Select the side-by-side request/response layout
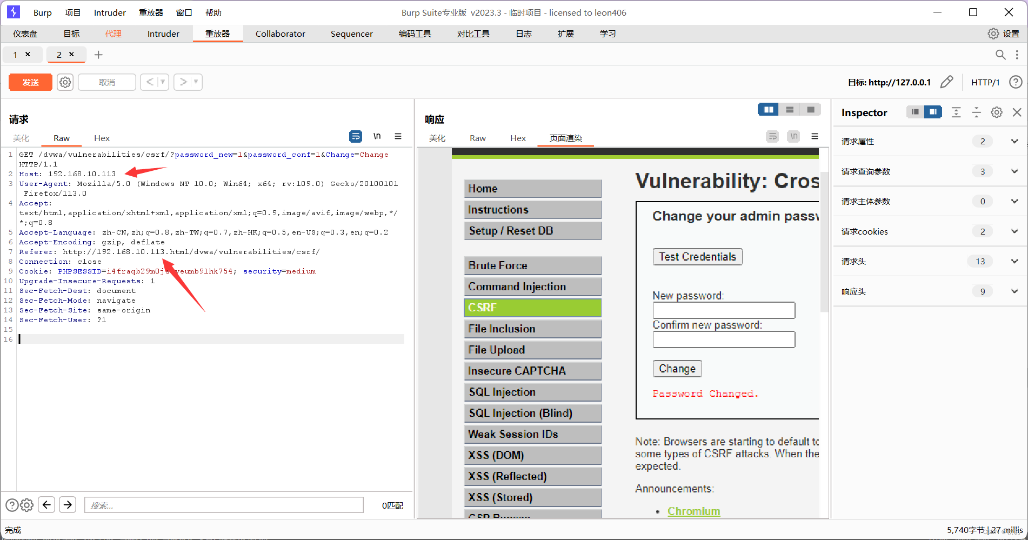 tap(768, 110)
